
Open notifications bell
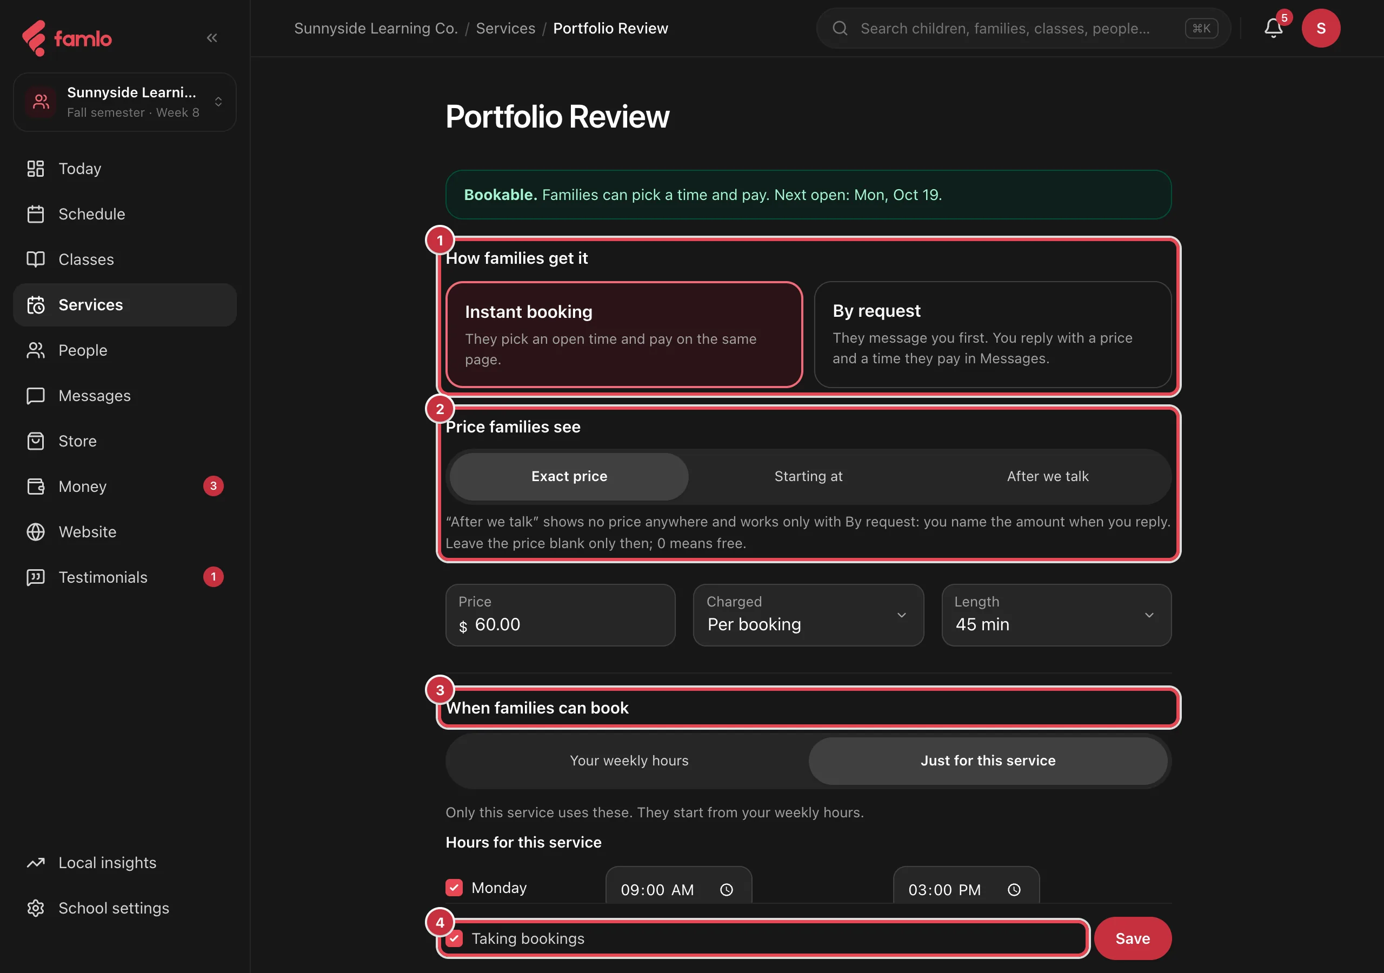click(x=1274, y=28)
